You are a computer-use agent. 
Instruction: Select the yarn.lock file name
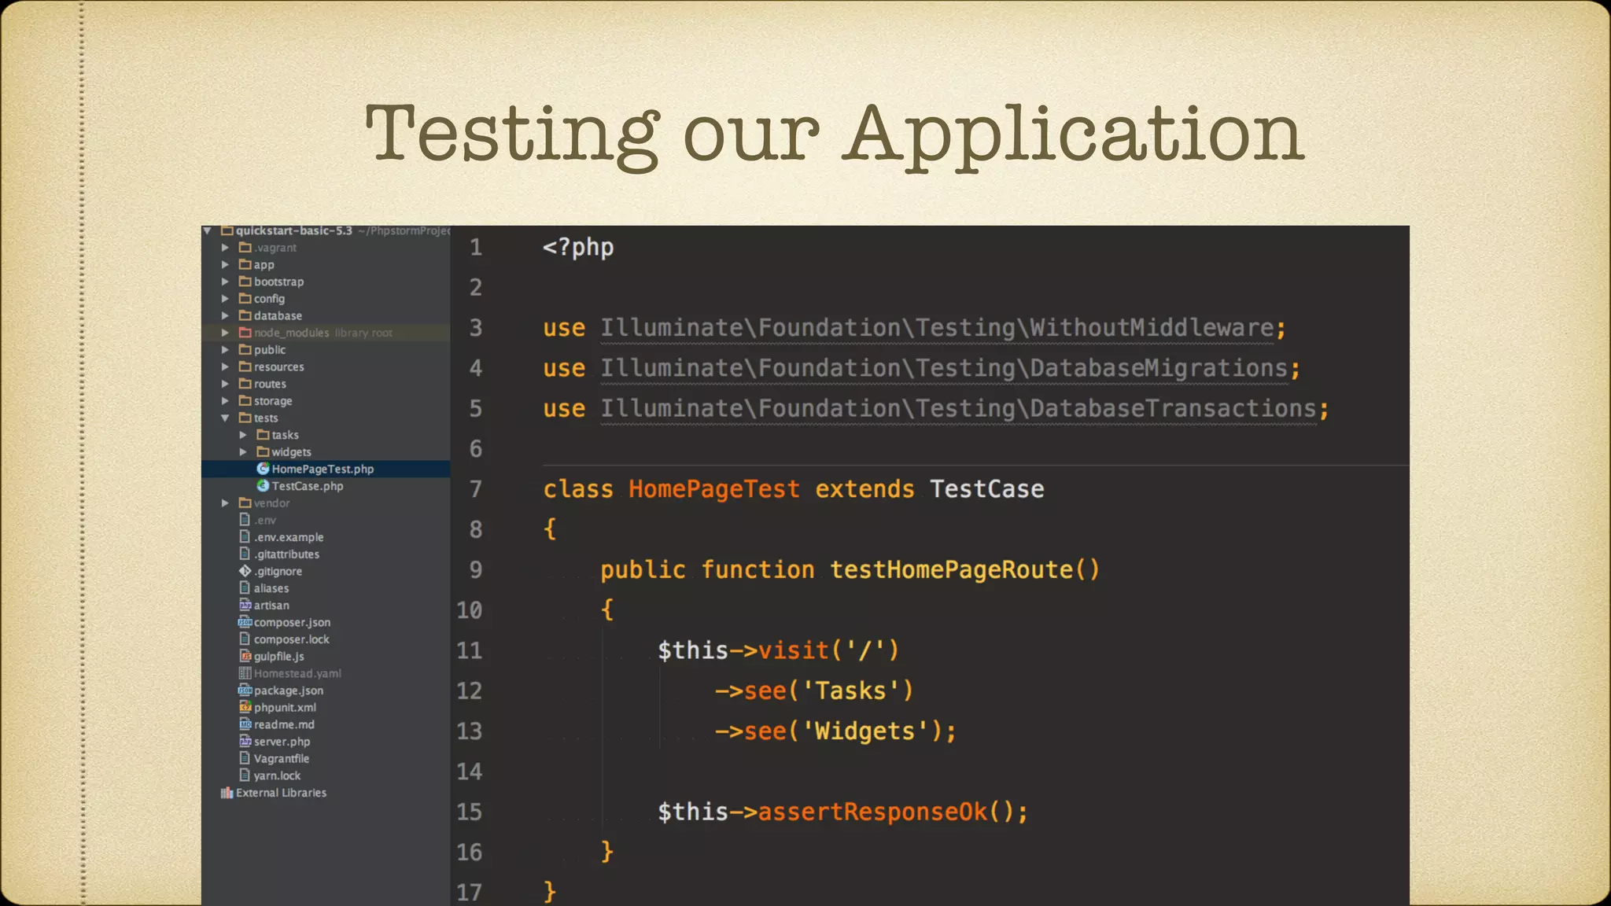(277, 775)
